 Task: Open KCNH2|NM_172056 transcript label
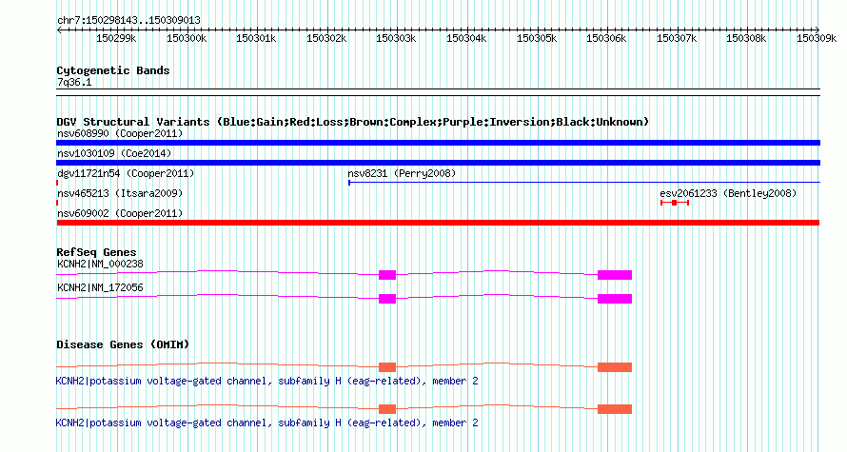click(100, 287)
